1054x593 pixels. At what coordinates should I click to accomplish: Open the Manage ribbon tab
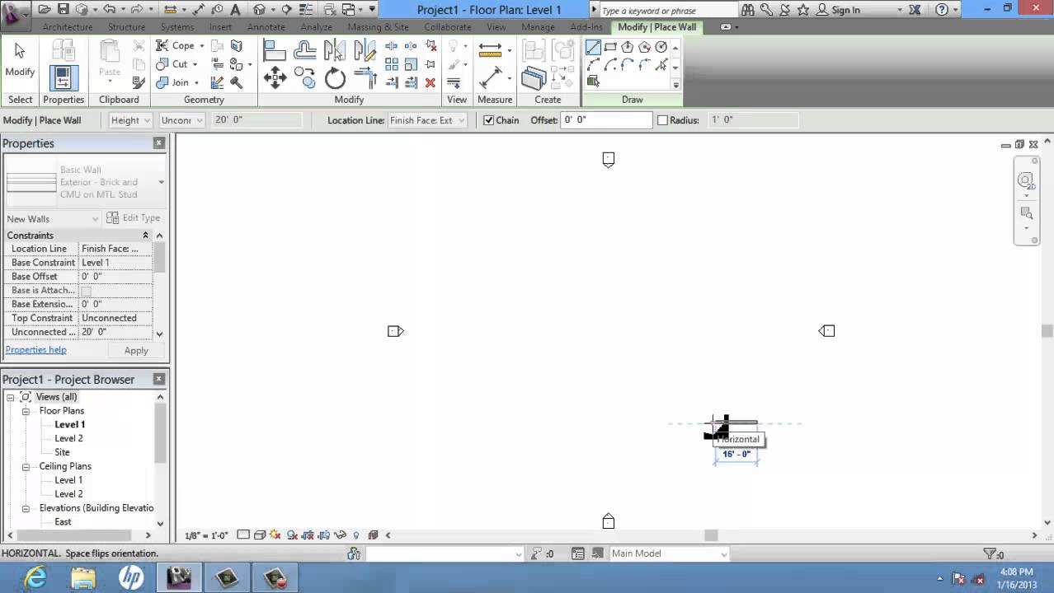[x=538, y=27]
